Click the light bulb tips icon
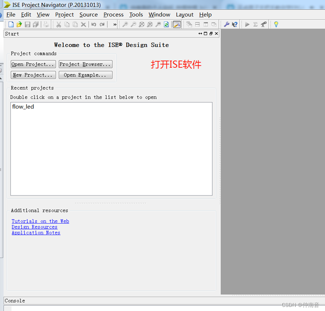325x311 pixels. tap(276, 24)
